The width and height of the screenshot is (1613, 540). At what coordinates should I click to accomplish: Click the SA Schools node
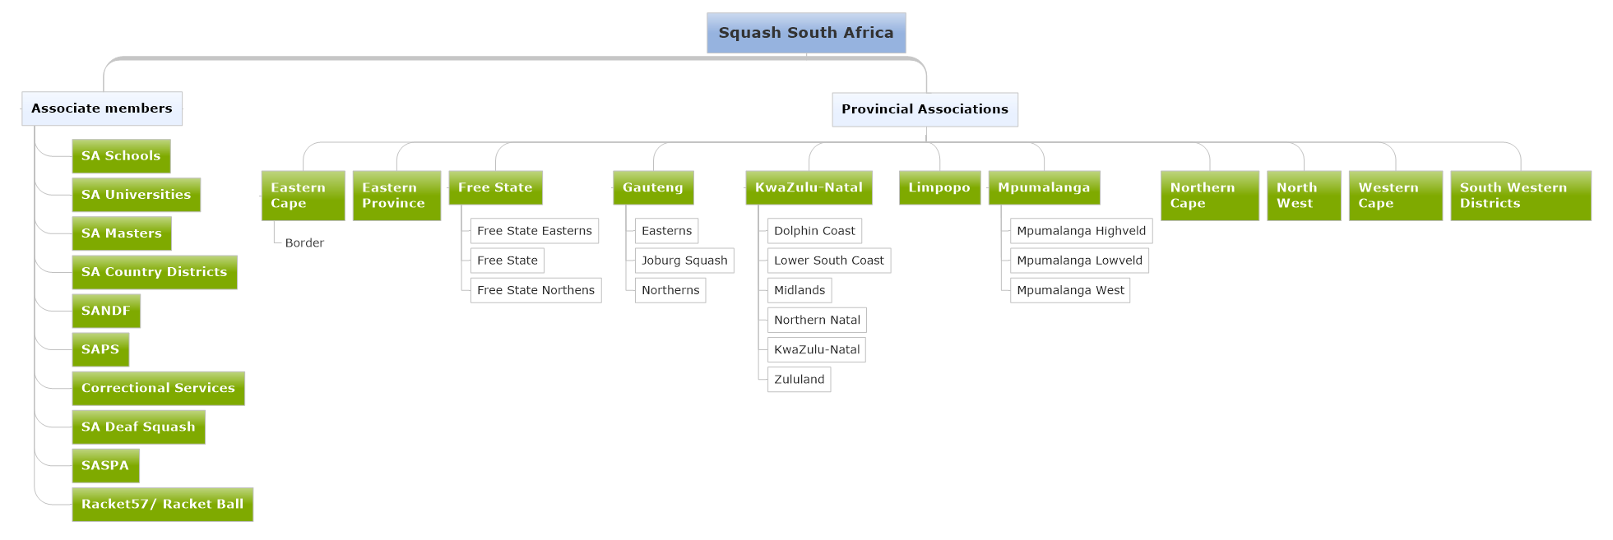[x=121, y=156]
